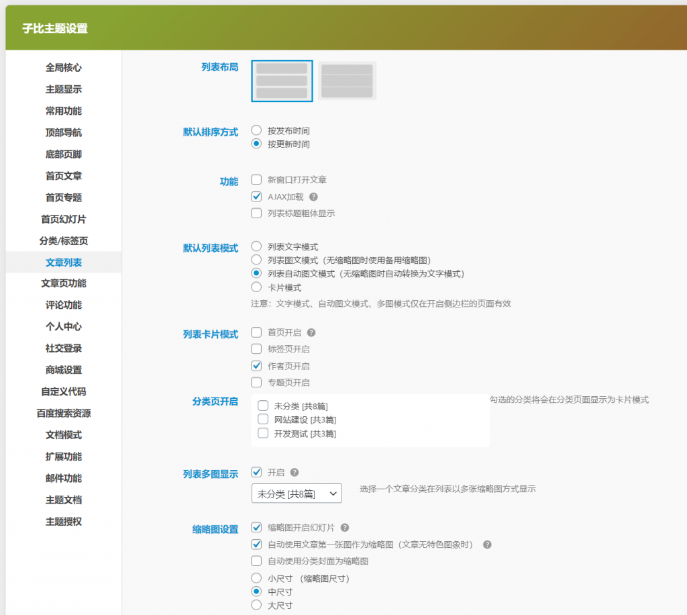
Task: Toggle 自动使用文章第一张图作为缩略图 checkbox
Action: (x=256, y=545)
